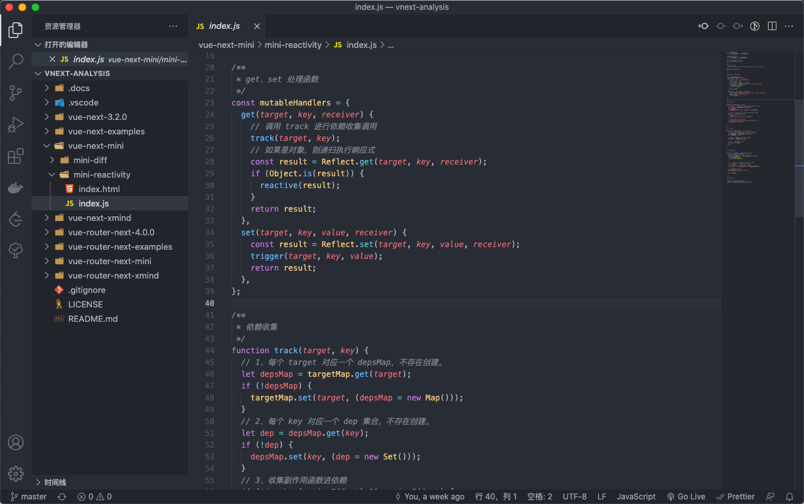Split the editor to the right

[772, 26]
